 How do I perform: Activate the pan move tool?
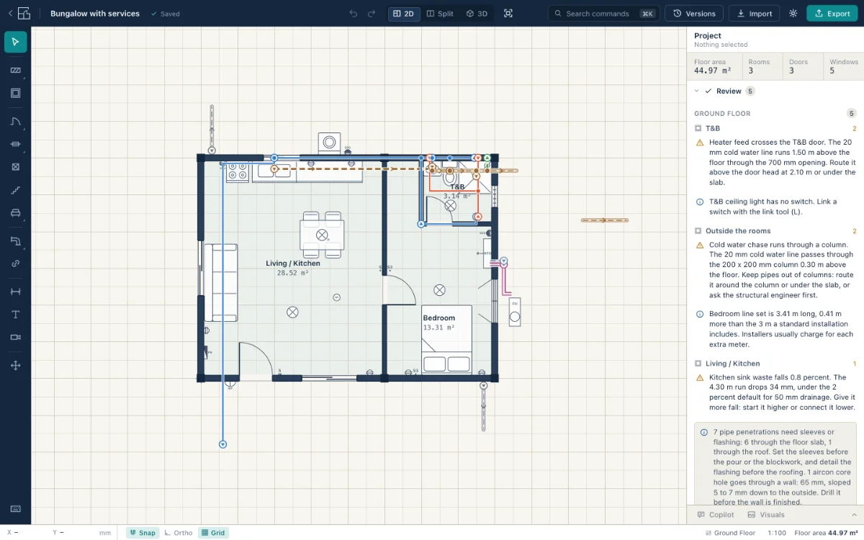pyautogui.click(x=16, y=366)
